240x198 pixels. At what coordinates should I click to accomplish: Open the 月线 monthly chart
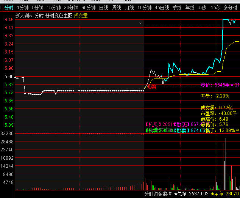point(129,8)
